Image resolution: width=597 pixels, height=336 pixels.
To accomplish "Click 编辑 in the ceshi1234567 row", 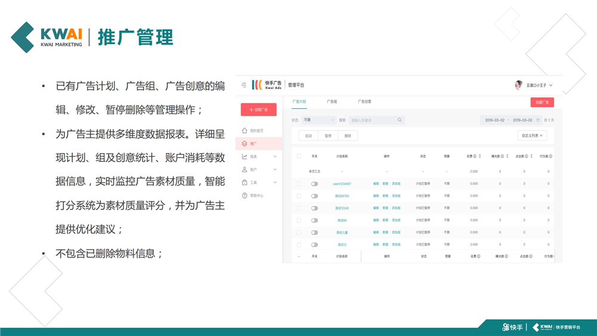I will (376, 184).
